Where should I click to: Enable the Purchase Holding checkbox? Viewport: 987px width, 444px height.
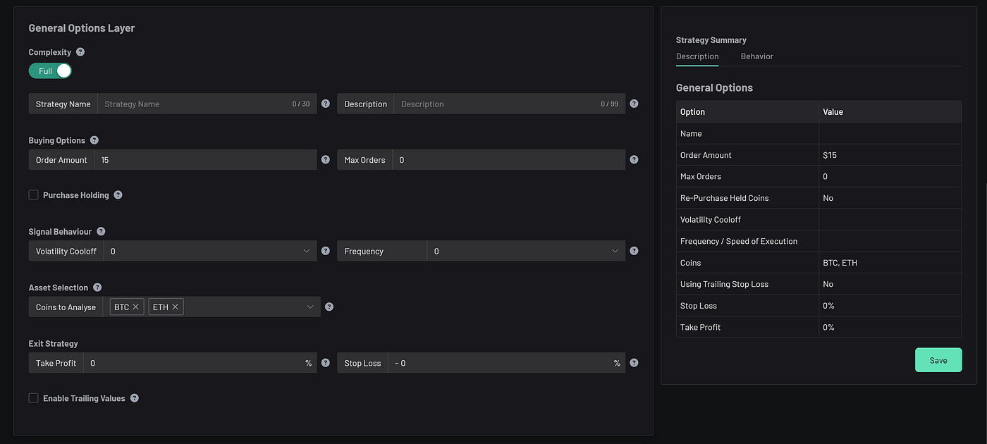click(33, 195)
